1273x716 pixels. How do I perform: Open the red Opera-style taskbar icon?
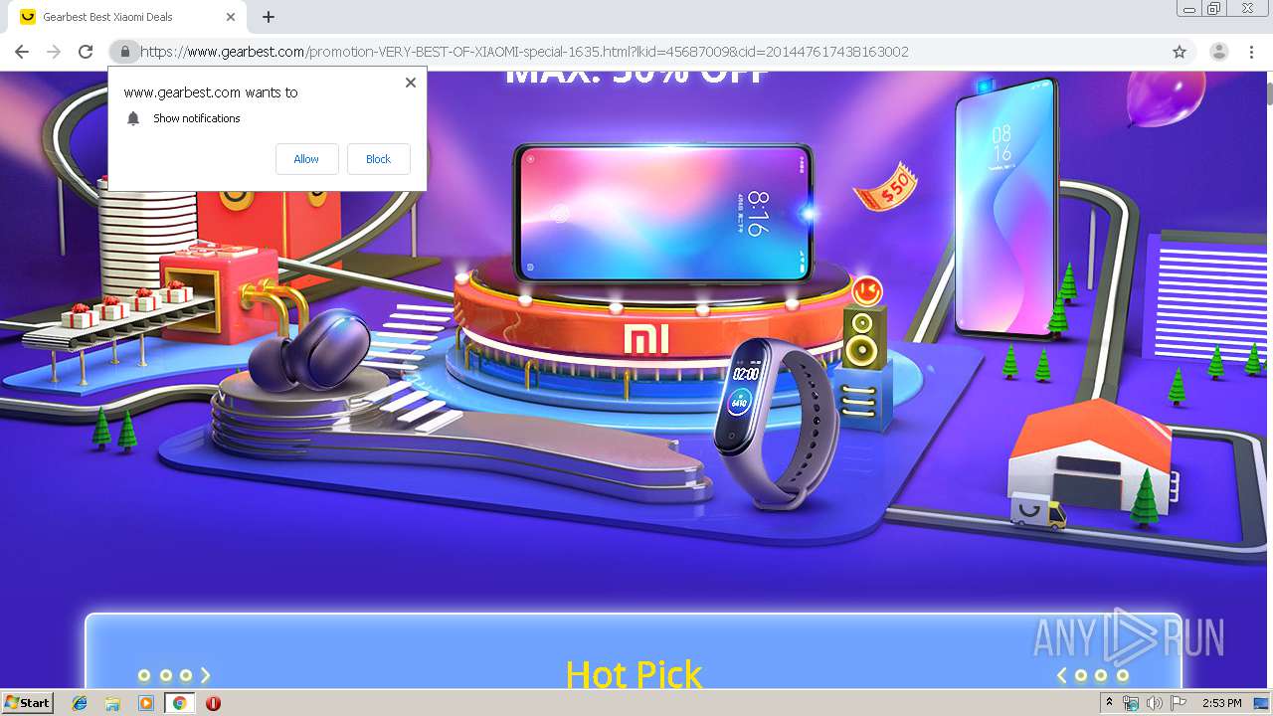[213, 703]
